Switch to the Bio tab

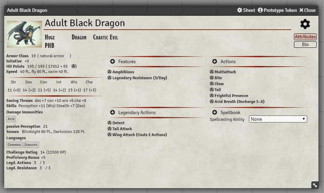[x=305, y=45]
